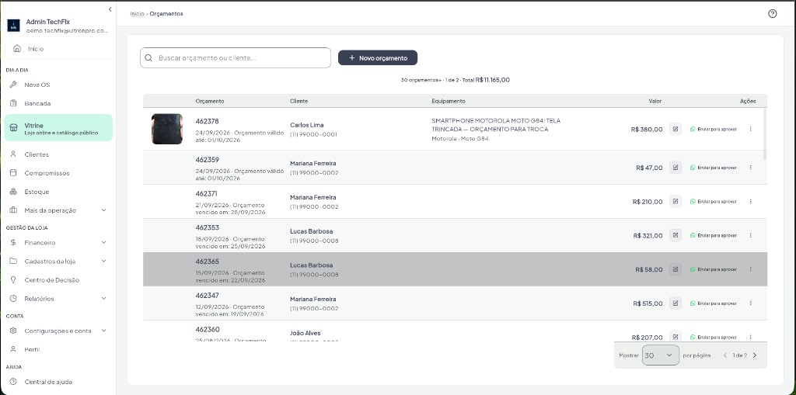Collapse the sidebar with the chevron arrow
Viewport: 796px width, 395px height.
click(x=110, y=9)
